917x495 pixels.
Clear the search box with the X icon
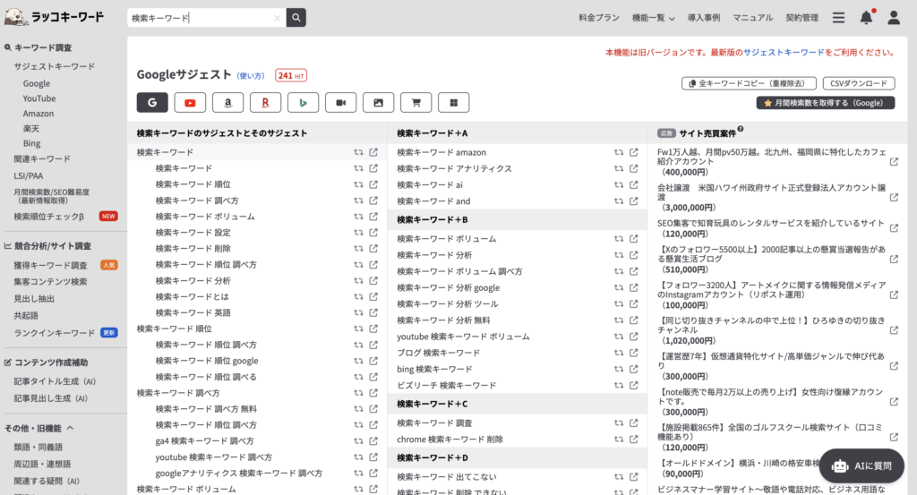(278, 18)
